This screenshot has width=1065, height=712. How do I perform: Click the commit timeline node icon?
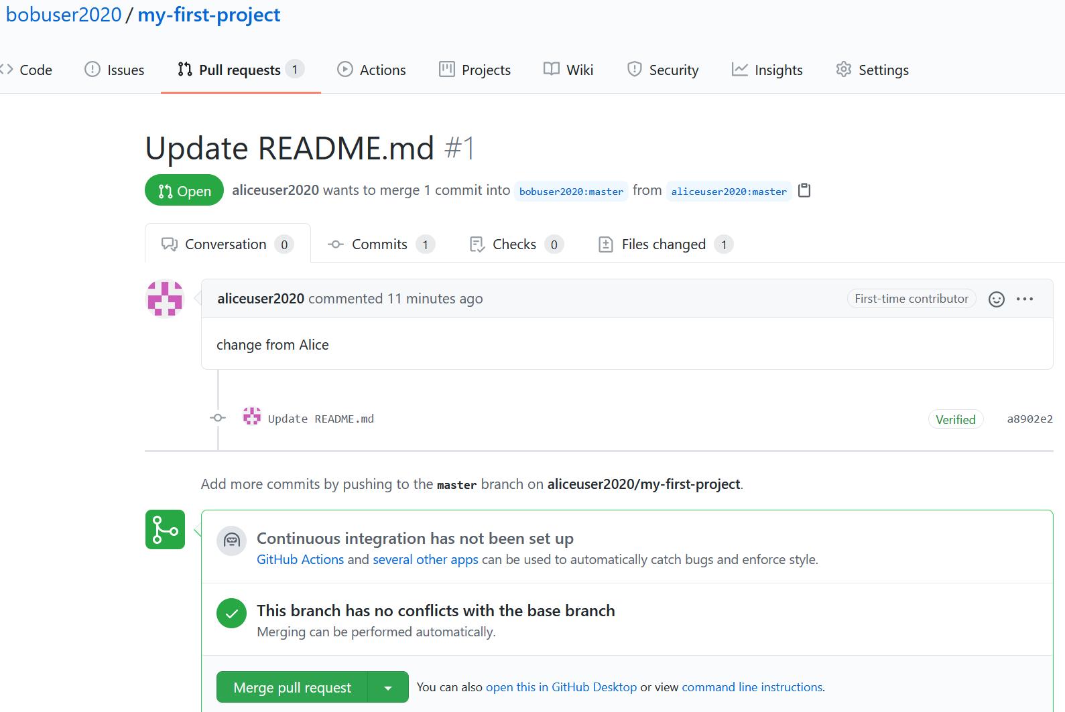click(218, 418)
